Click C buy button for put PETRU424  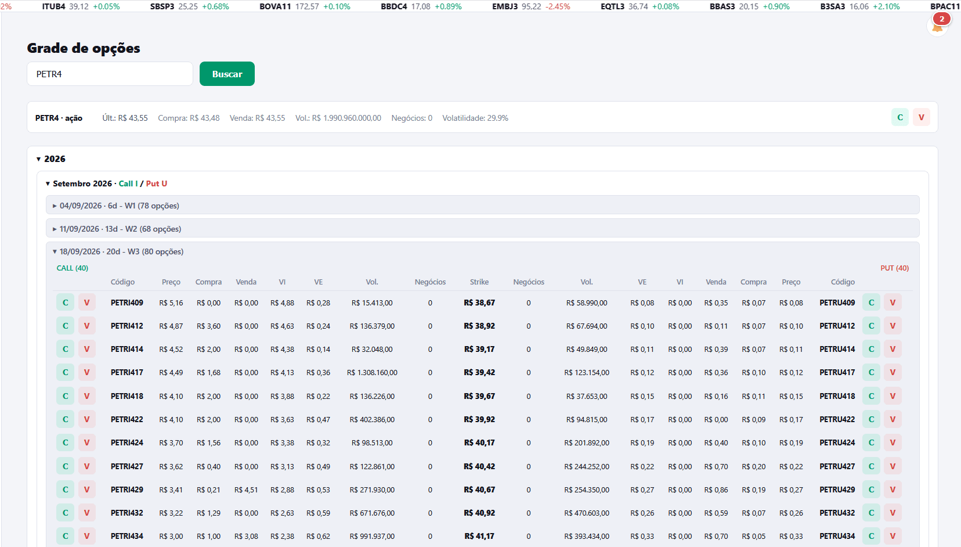871,442
